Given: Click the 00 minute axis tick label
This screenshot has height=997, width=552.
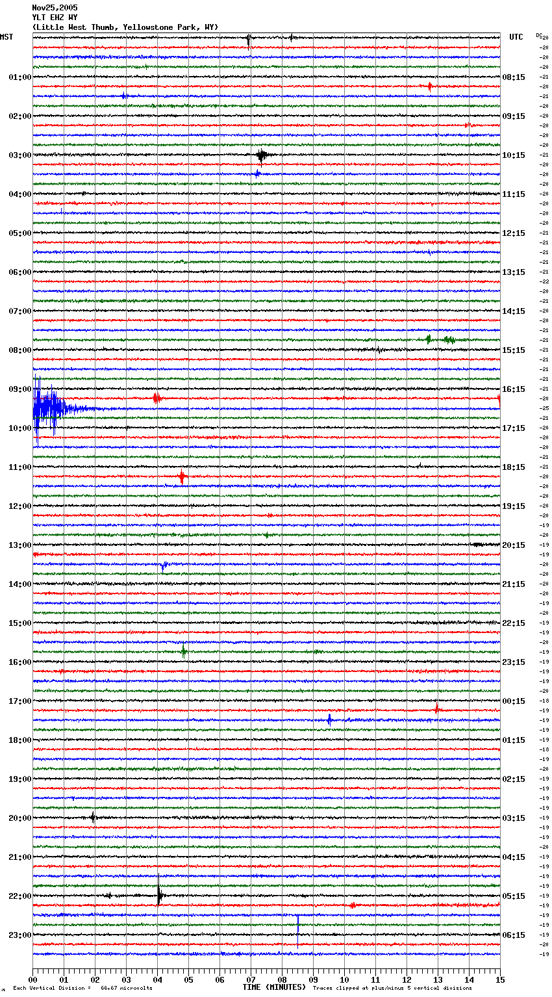Looking at the screenshot, I should pos(32,980).
